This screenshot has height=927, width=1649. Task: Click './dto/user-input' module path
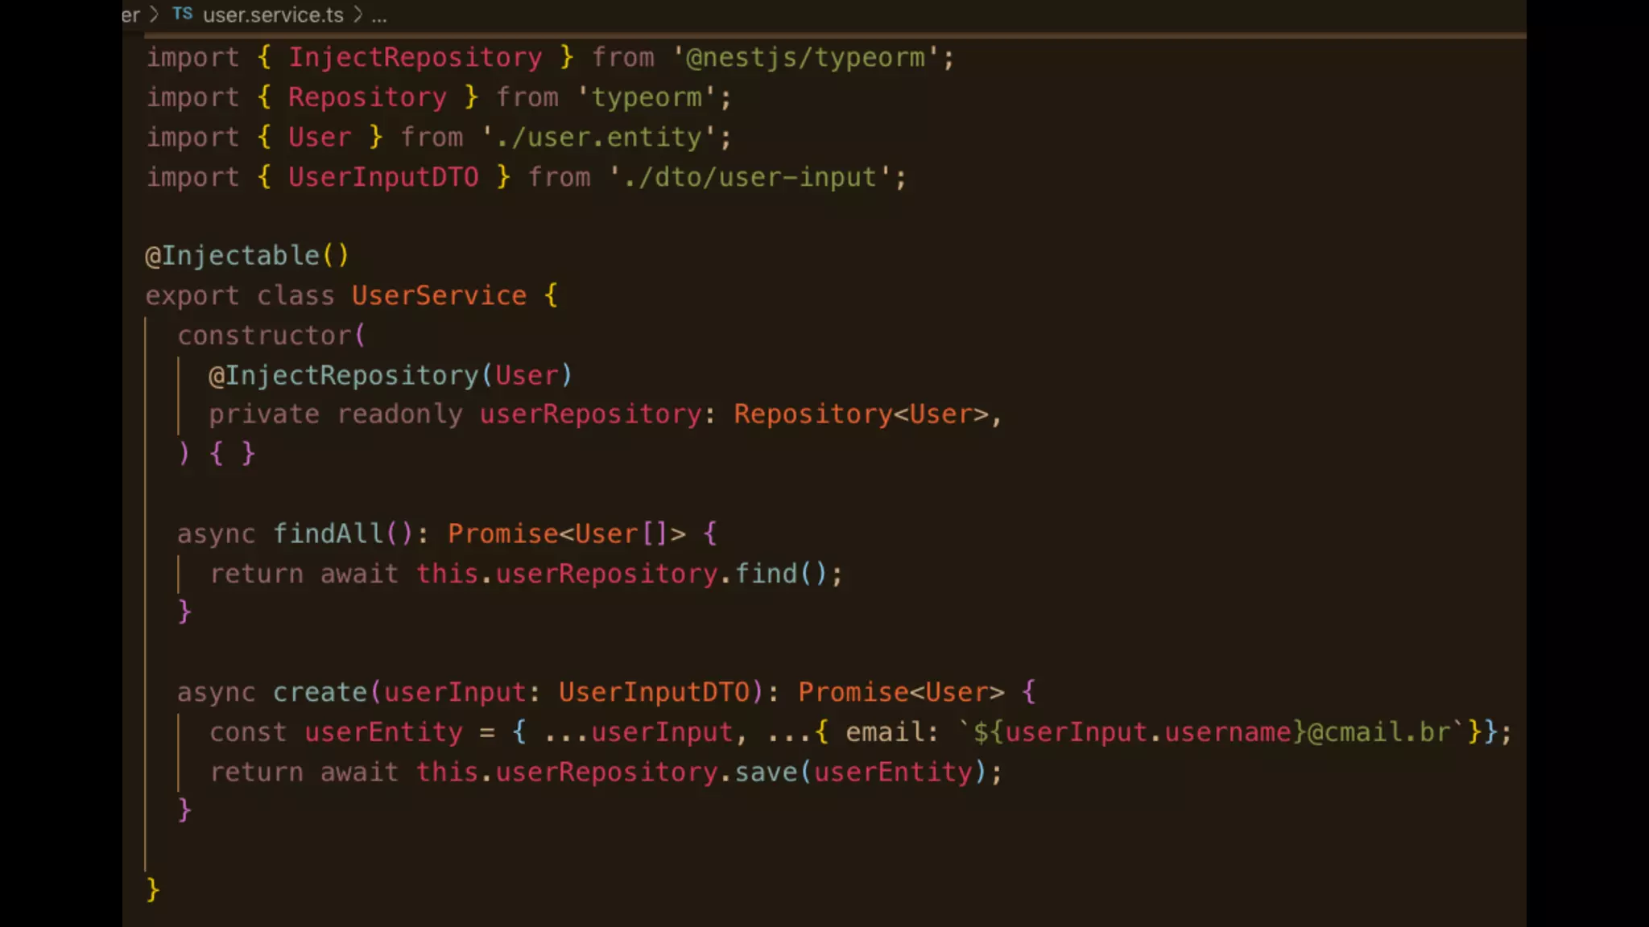click(750, 177)
